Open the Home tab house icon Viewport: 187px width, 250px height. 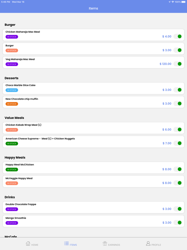coord(28,243)
